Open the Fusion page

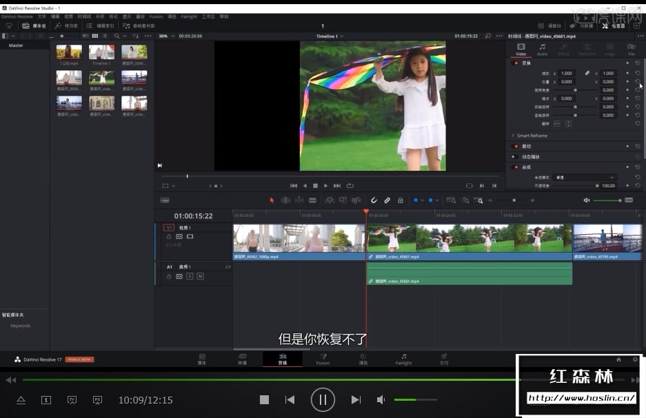tap(323, 359)
